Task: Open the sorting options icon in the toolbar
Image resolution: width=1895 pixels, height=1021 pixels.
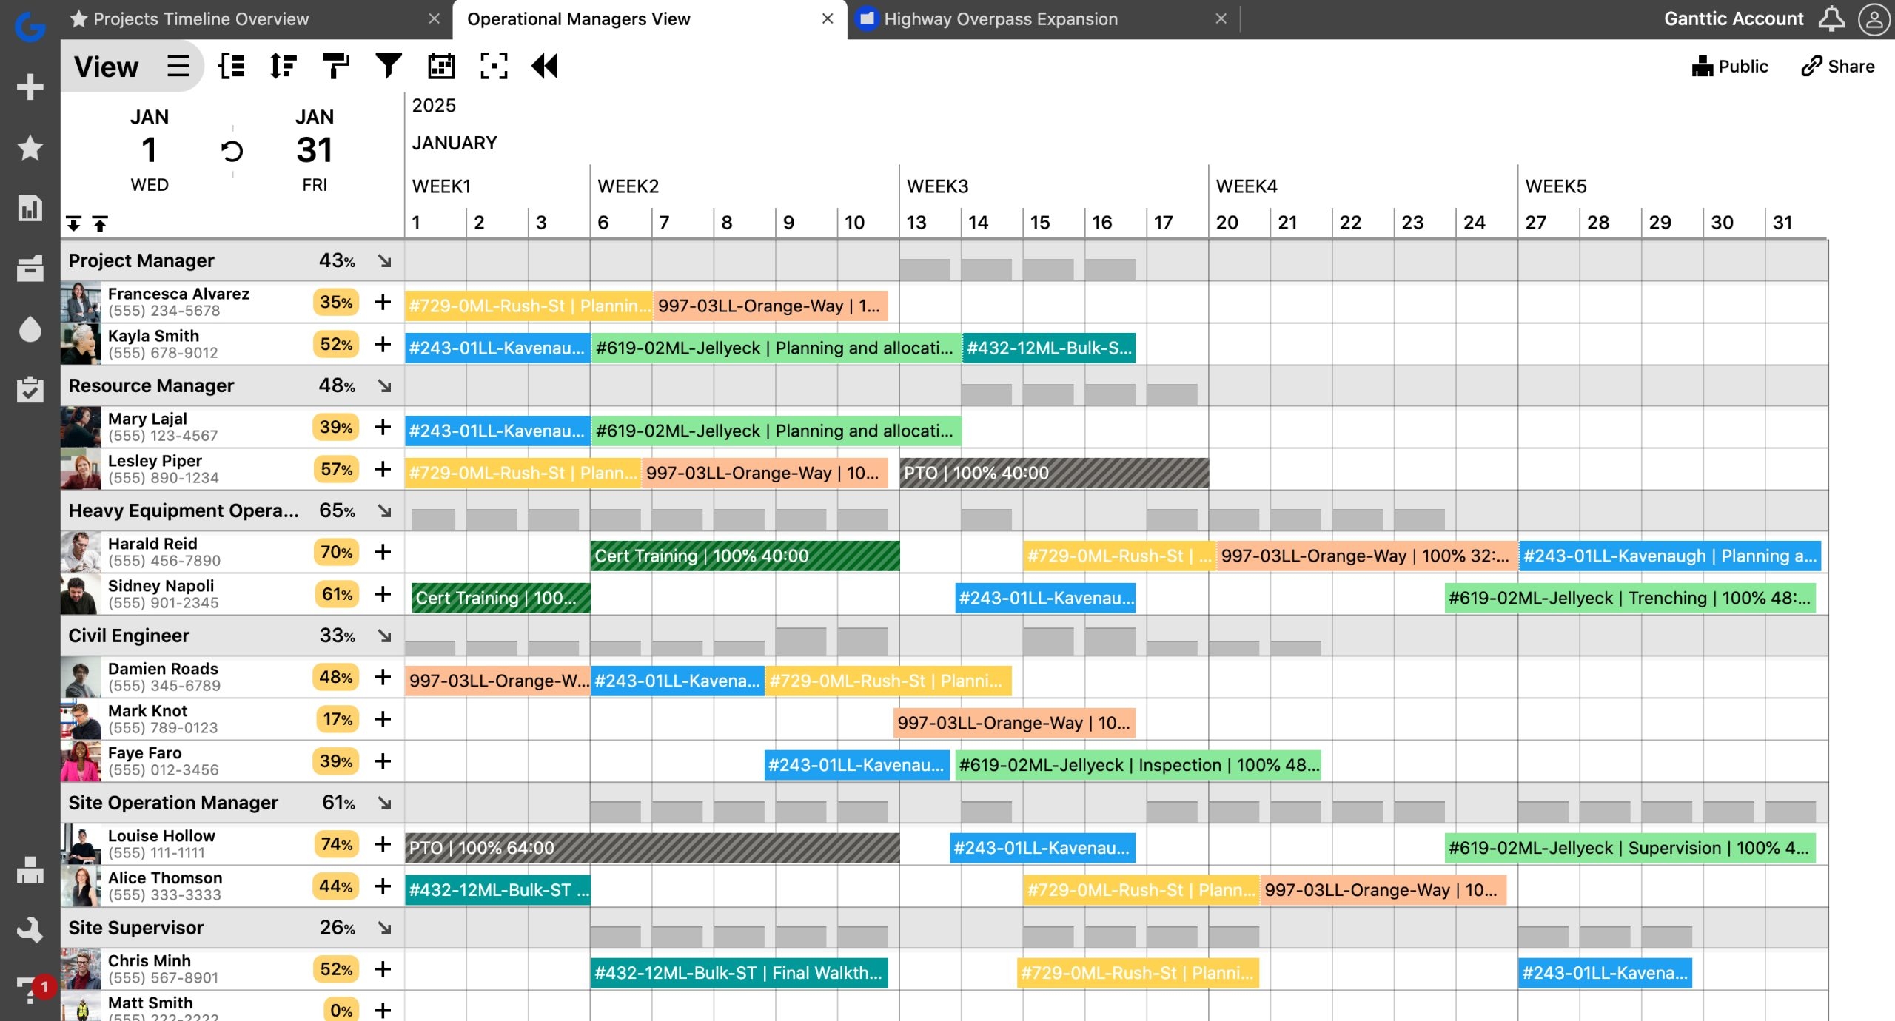Action: coord(282,66)
